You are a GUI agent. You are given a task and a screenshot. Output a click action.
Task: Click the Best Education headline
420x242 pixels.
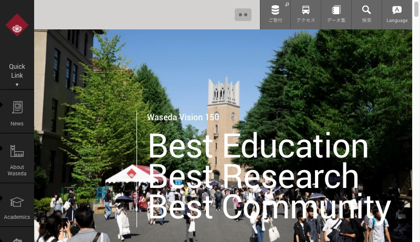coord(258,146)
